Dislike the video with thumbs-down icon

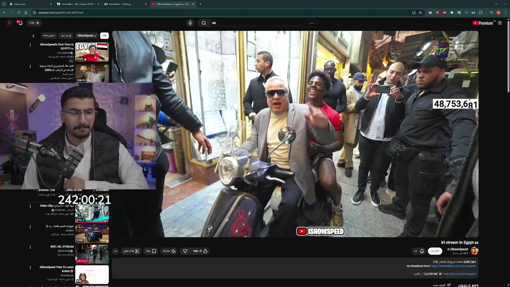(x=185, y=251)
